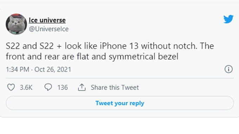Visit the @UniverseIce handle
This screenshot has height=134, width=239.
tap(49, 29)
